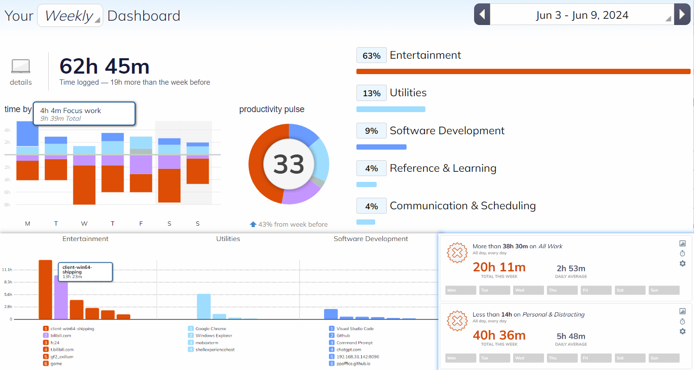Image resolution: width=694 pixels, height=370 pixels.
Task: Click the stopwatch icon on Personal & Distracting goal
Action: (x=682, y=321)
